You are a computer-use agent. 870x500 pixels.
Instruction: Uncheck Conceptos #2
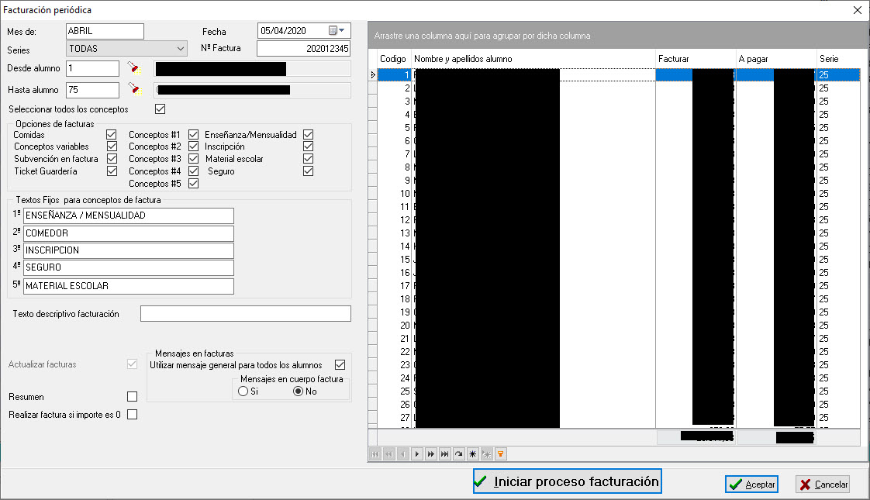pos(194,146)
